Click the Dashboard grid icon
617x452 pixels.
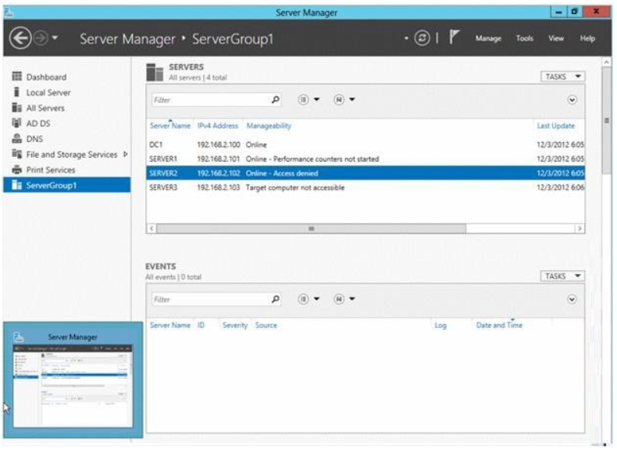tap(16, 76)
